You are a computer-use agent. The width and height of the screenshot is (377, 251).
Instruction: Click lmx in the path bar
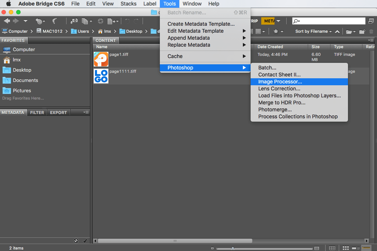tap(105, 31)
